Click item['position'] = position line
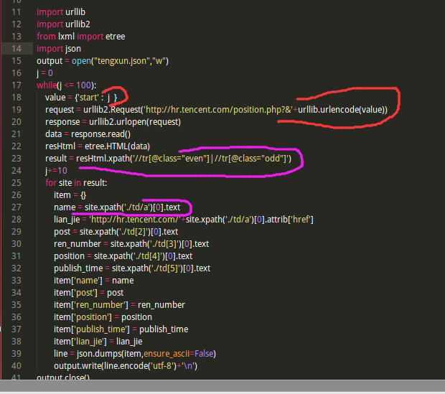The height and width of the screenshot is (394, 445). (x=103, y=317)
